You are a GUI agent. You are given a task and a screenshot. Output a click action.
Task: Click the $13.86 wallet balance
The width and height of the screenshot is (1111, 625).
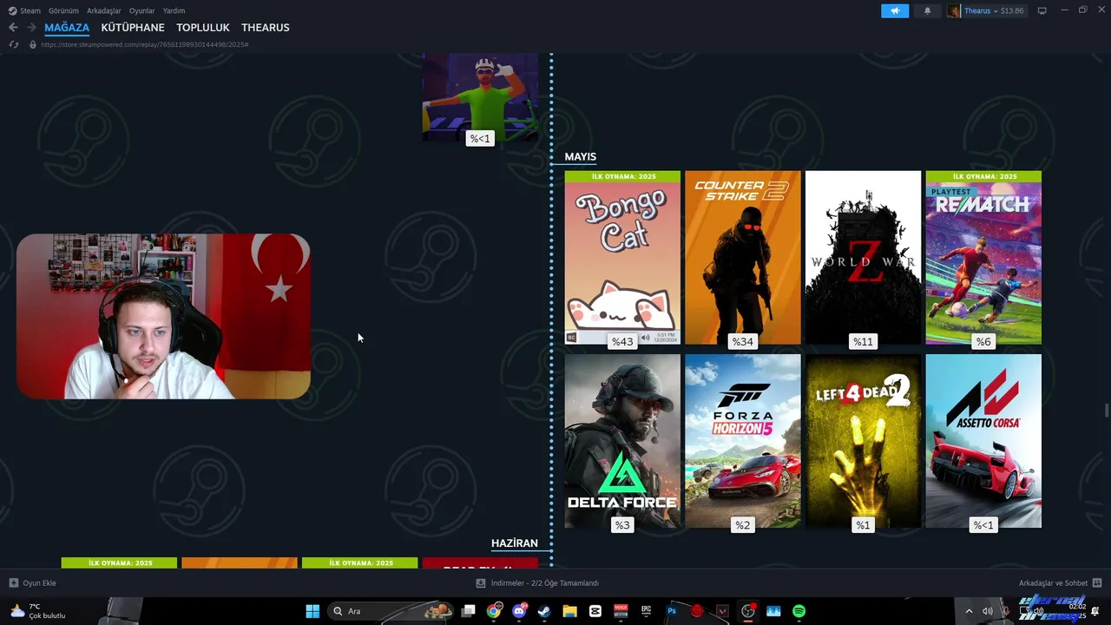coord(1012,10)
